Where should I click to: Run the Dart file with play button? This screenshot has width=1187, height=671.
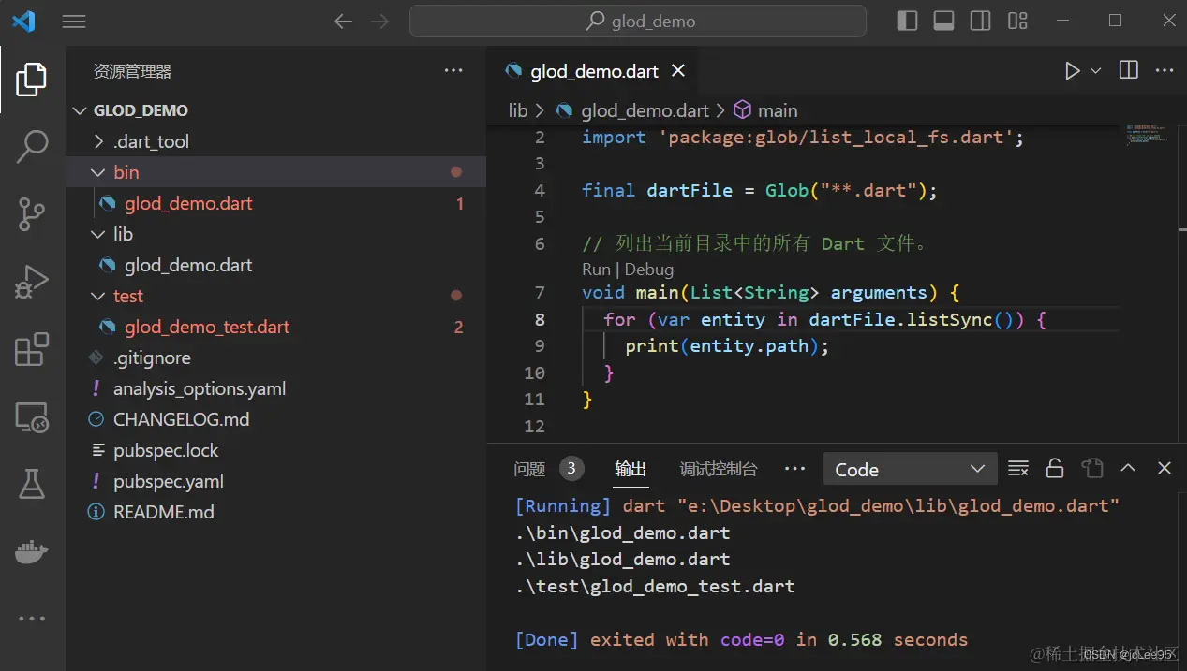[1072, 71]
